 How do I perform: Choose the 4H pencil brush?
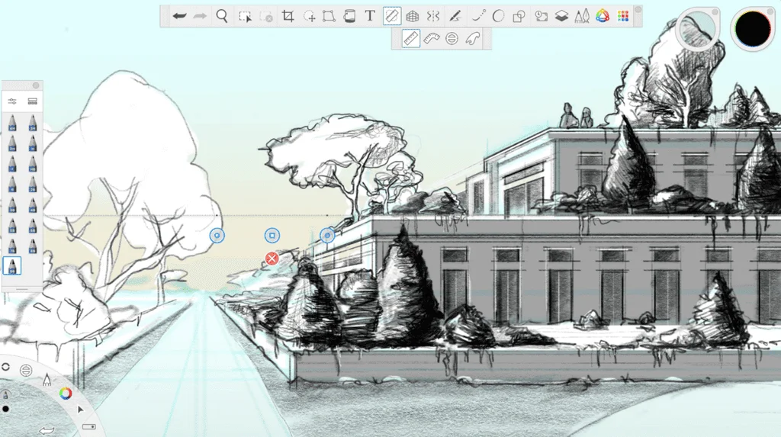click(12, 123)
